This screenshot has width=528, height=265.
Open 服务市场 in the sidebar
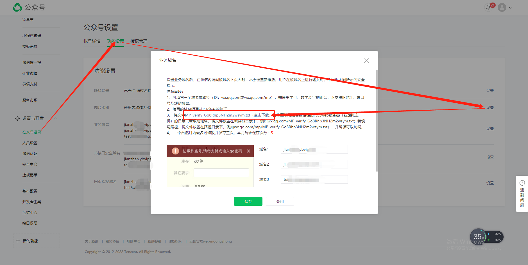[x=30, y=100]
